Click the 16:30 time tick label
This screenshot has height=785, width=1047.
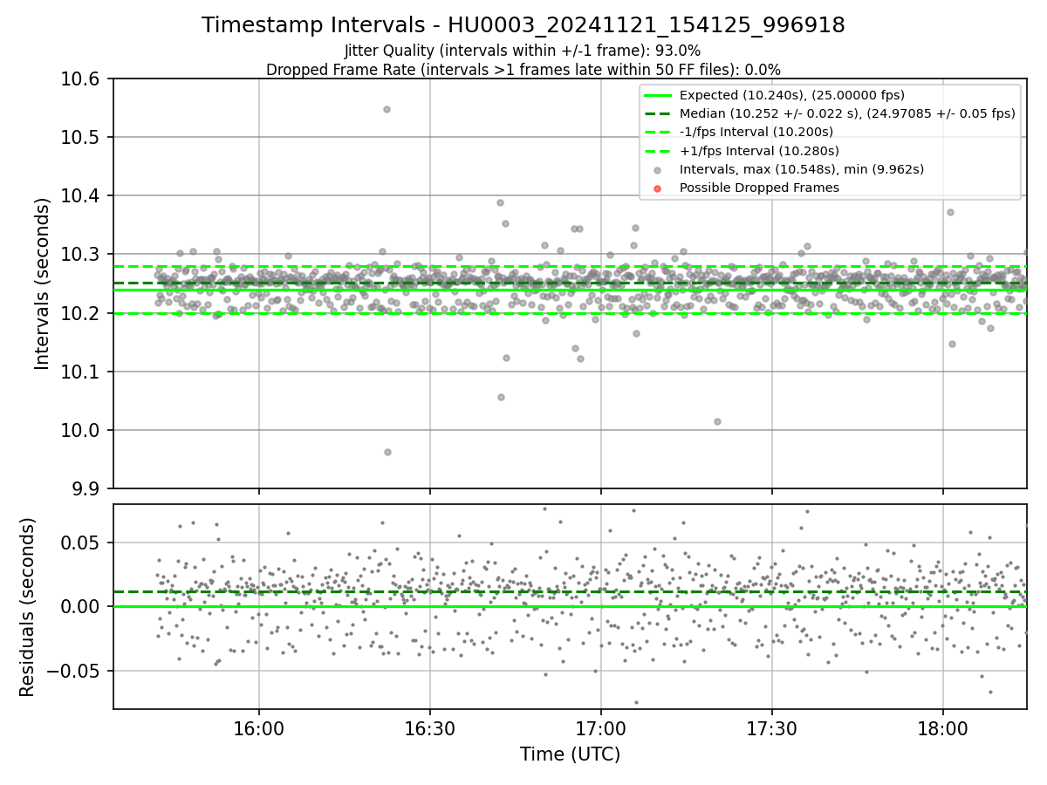[x=429, y=727]
